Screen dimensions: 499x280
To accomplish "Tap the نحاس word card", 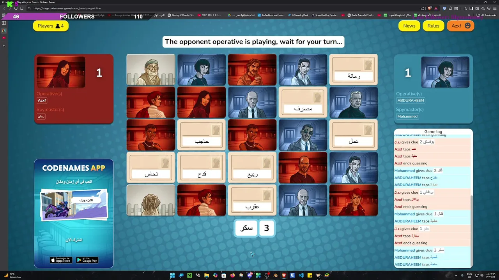I will point(151,168).
